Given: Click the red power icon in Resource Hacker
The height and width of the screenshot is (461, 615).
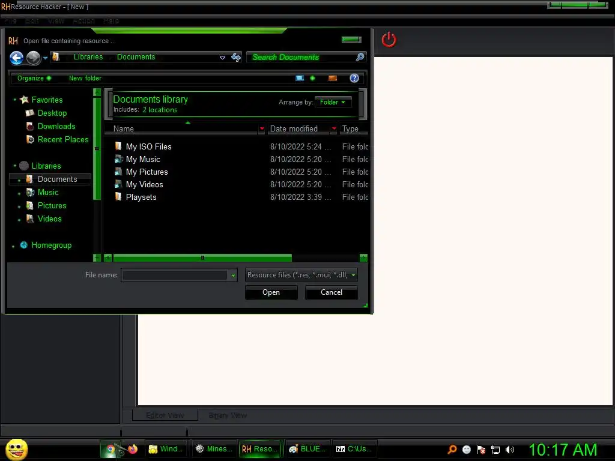Looking at the screenshot, I should coord(389,40).
